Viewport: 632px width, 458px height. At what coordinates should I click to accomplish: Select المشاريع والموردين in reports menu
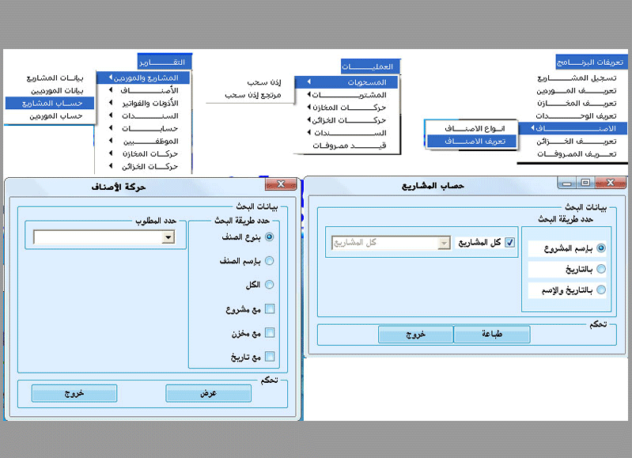coord(143,78)
